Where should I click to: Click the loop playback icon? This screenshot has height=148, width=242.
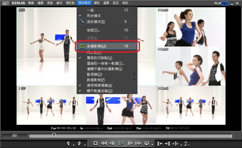tap(147, 143)
